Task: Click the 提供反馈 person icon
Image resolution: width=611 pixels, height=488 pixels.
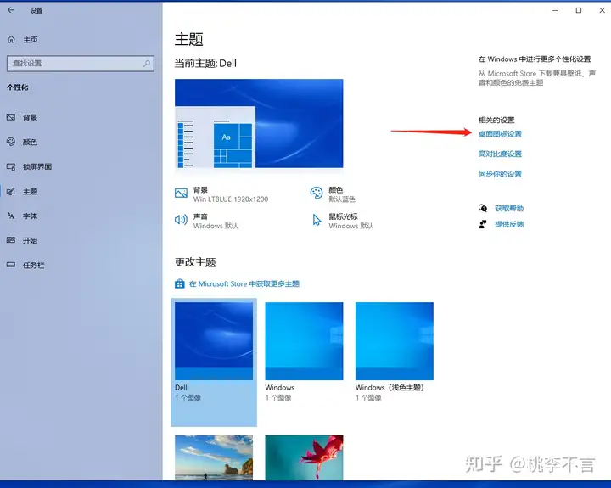Action: click(x=483, y=224)
